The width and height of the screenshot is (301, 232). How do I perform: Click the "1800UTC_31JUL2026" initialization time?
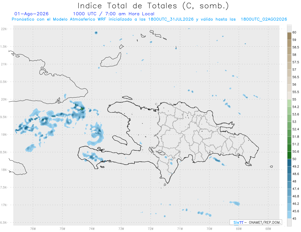pos(171,19)
